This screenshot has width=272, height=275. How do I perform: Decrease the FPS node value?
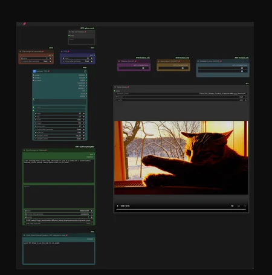(63, 58)
